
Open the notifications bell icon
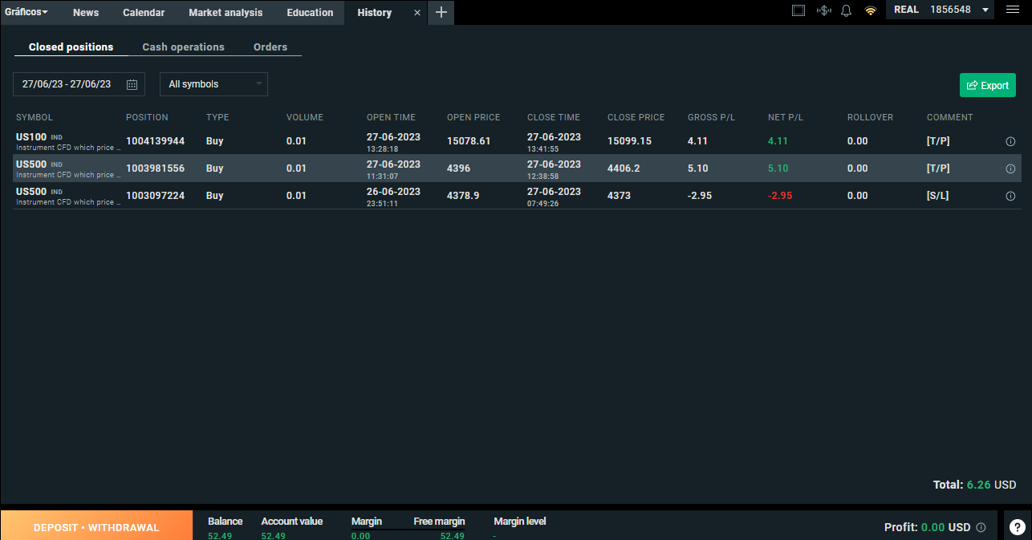(846, 10)
